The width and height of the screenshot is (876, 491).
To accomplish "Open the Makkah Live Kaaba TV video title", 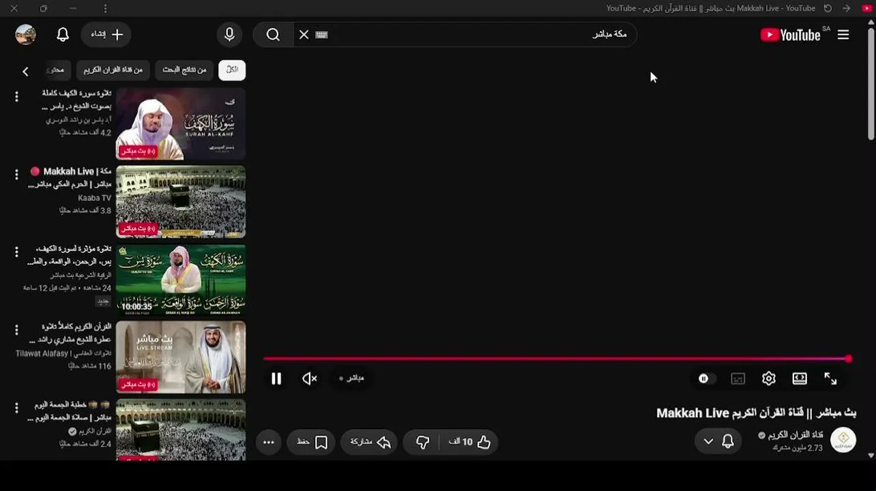I will tap(70, 177).
